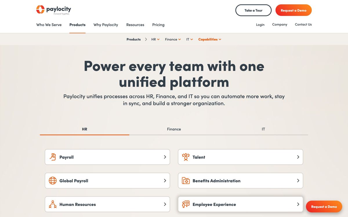Click the breadcrumb separator chevron after Products
Viewport: 348px width, 217px height.
[x=146, y=39]
